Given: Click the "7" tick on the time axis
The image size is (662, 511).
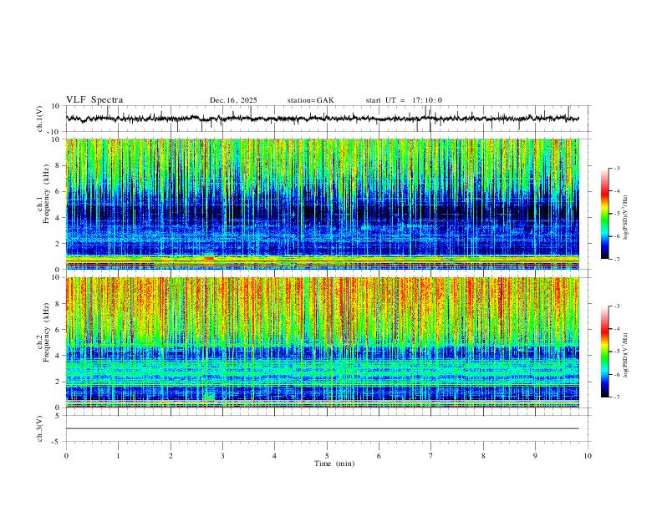Looking at the screenshot, I should coord(431,456).
